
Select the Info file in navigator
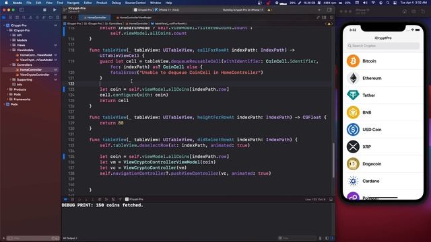coord(17,85)
